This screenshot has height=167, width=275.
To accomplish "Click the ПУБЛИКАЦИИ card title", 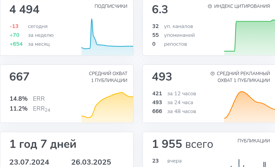I will pyautogui.click(x=254, y=141).
